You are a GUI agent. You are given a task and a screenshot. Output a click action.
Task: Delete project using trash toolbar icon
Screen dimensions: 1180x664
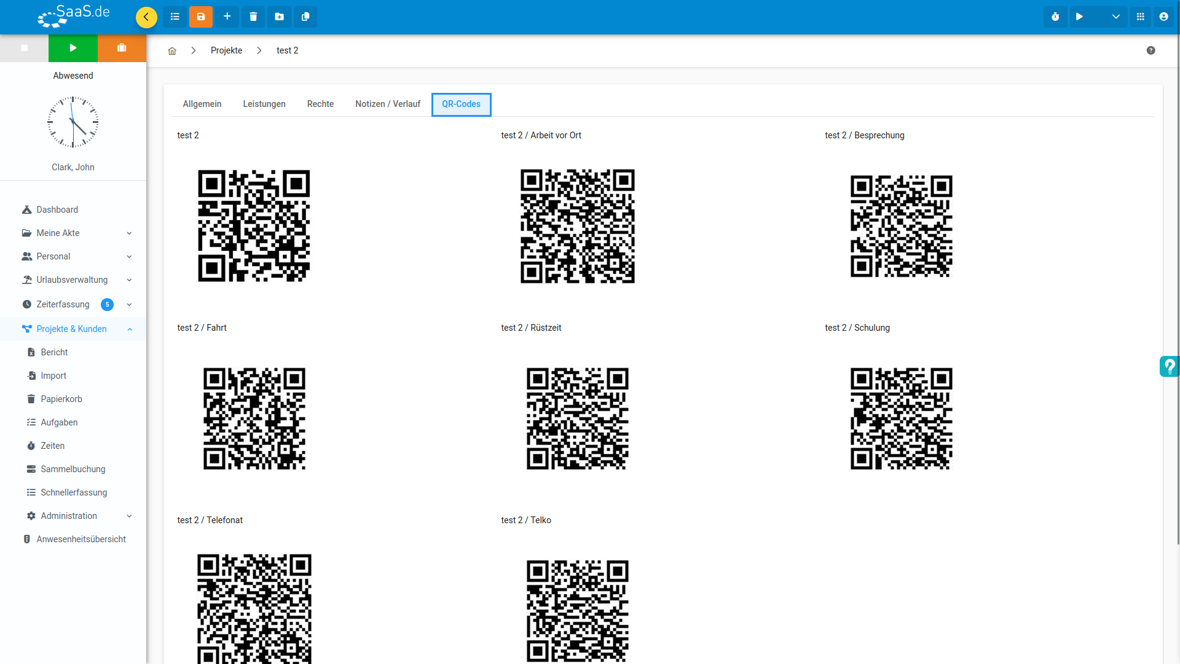coord(253,17)
